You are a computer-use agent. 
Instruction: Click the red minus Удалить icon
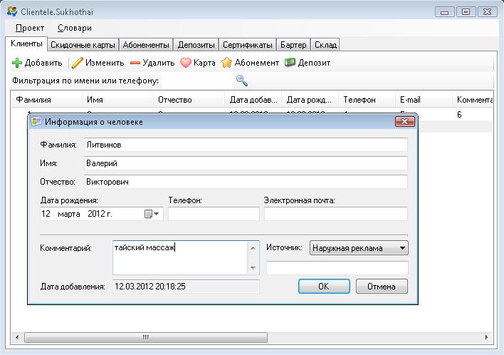coord(135,63)
